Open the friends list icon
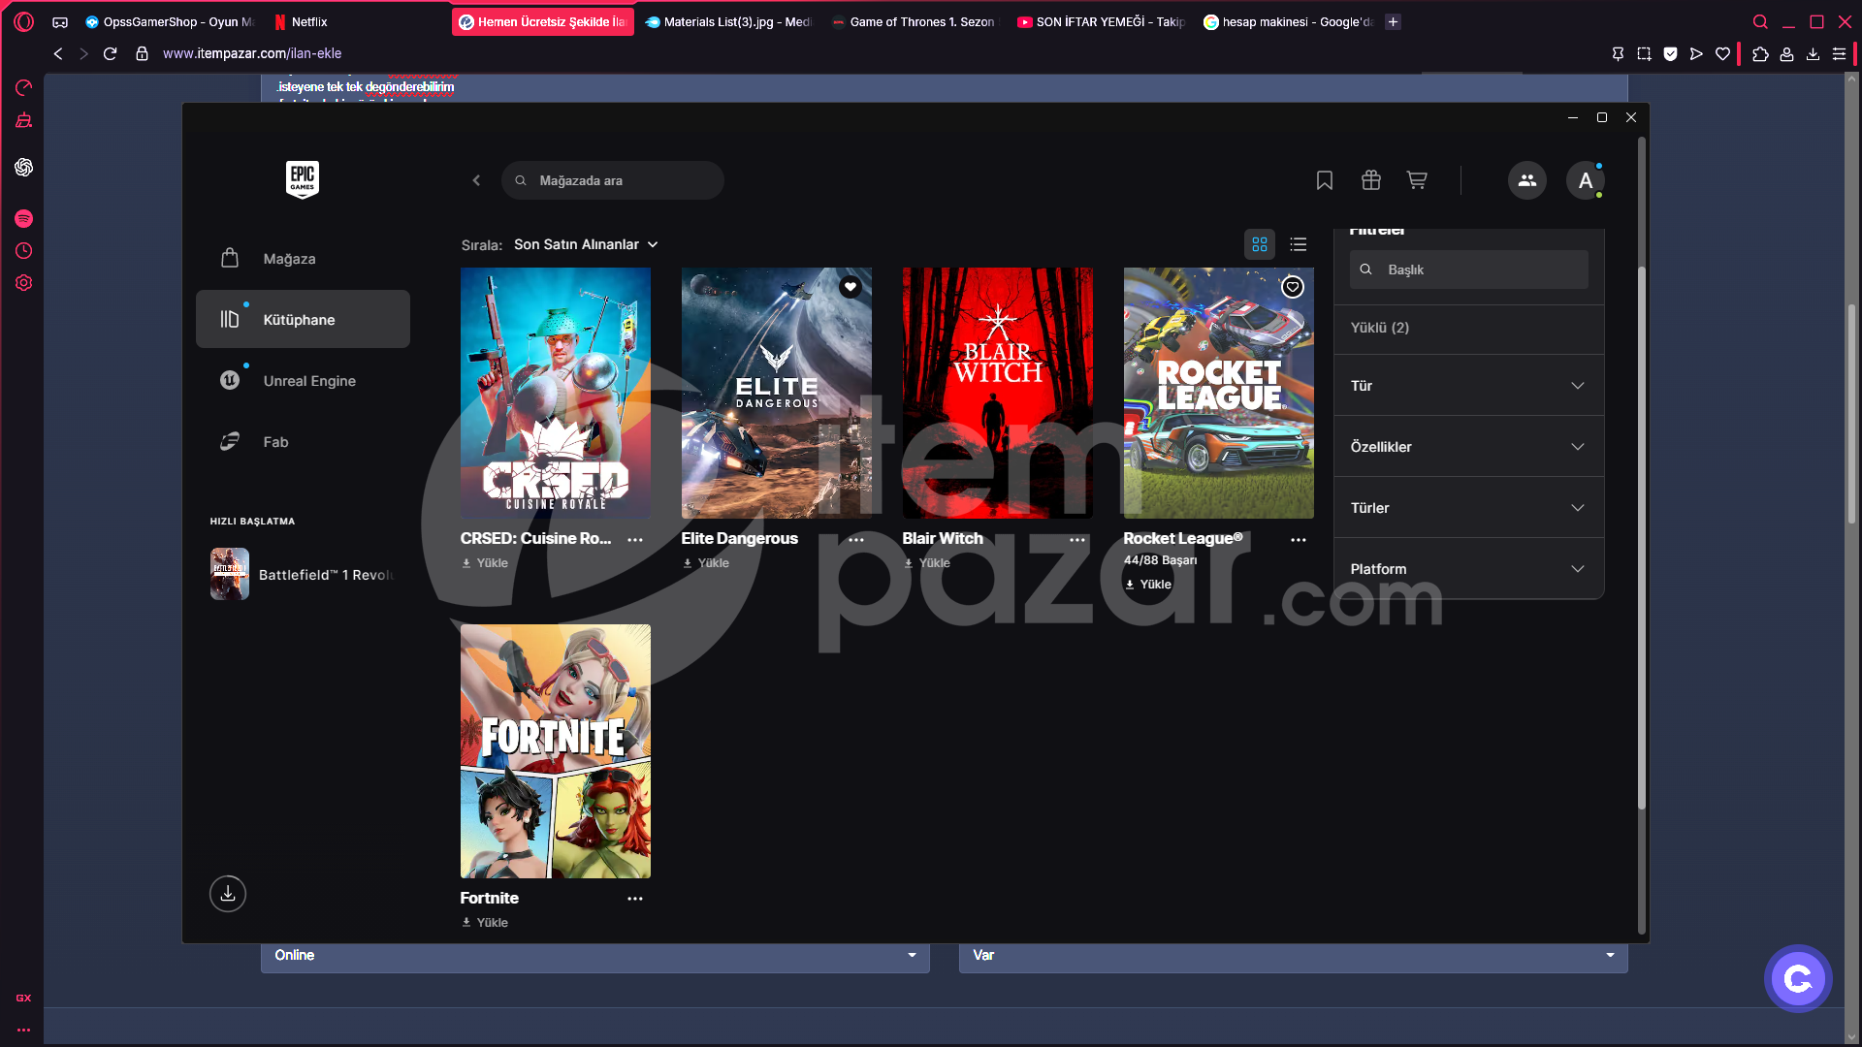Image resolution: width=1862 pixels, height=1047 pixels. coord(1526,180)
